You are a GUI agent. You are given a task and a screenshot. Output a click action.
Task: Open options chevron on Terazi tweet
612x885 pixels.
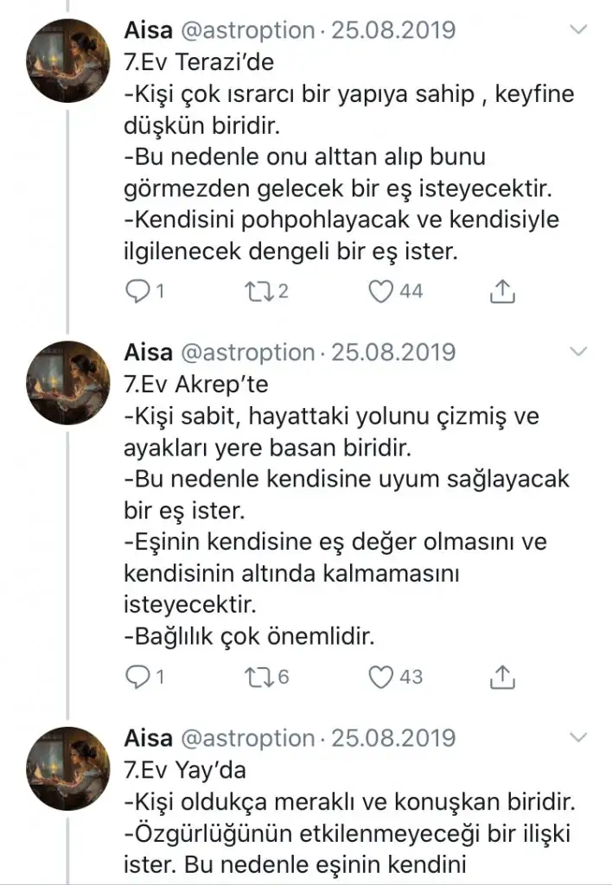tap(578, 30)
